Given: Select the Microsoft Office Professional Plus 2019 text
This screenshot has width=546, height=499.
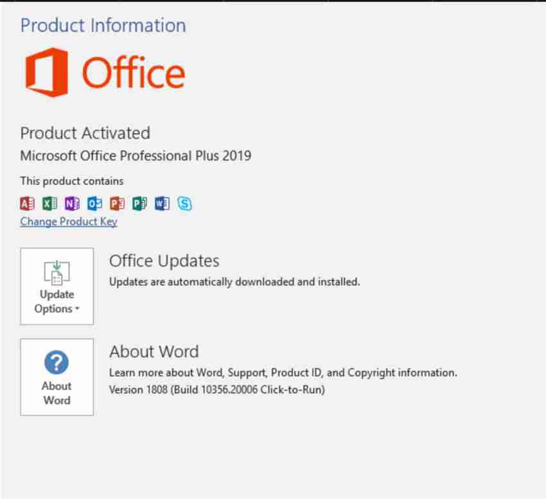Looking at the screenshot, I should (x=136, y=155).
